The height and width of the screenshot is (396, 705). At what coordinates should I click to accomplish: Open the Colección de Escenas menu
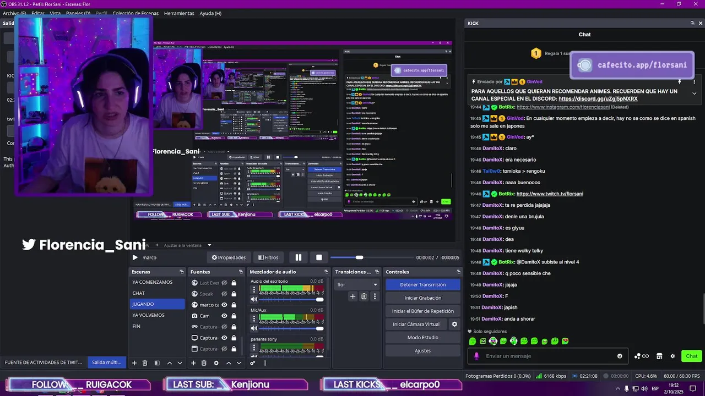135,13
